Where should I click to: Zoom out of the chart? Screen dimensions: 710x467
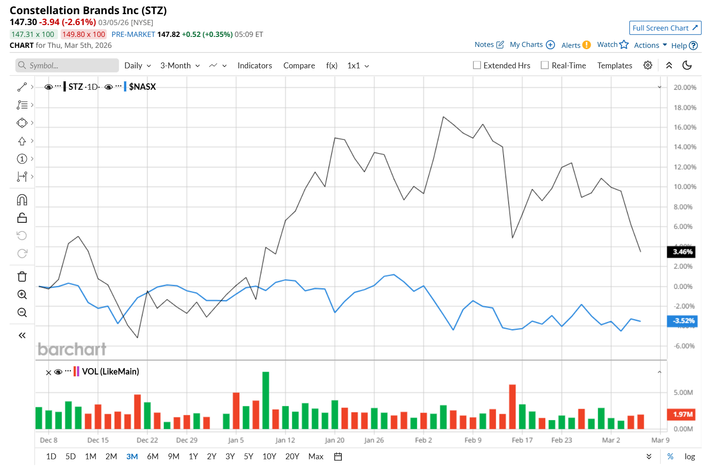click(x=22, y=313)
